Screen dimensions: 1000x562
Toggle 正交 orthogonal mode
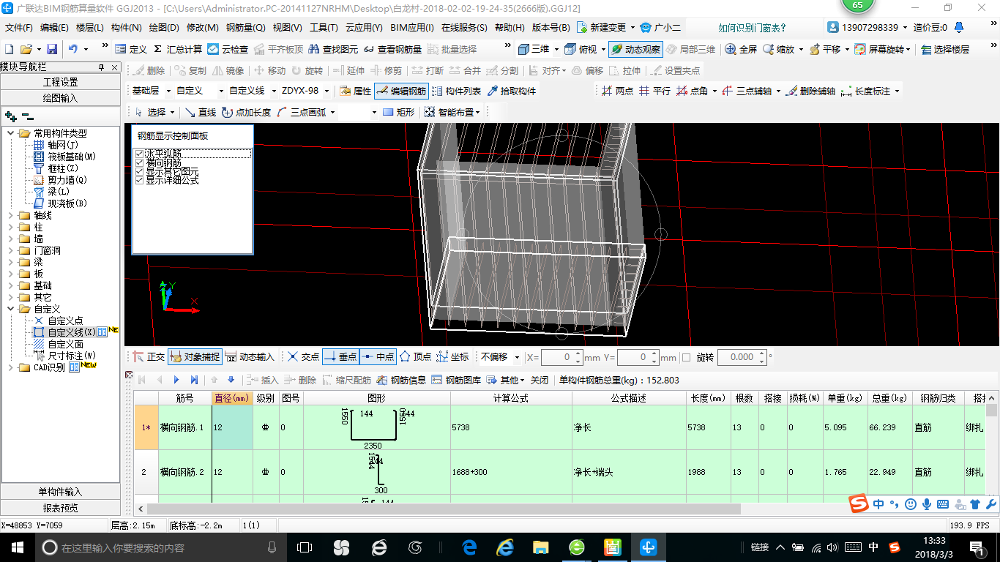click(x=149, y=356)
